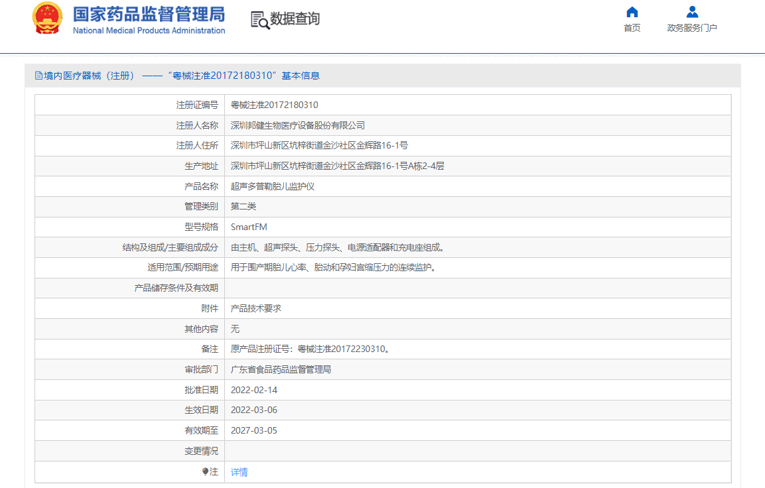Image resolution: width=765 pixels, height=488 pixels.
Task: Open the 首页 link
Action: point(632,28)
